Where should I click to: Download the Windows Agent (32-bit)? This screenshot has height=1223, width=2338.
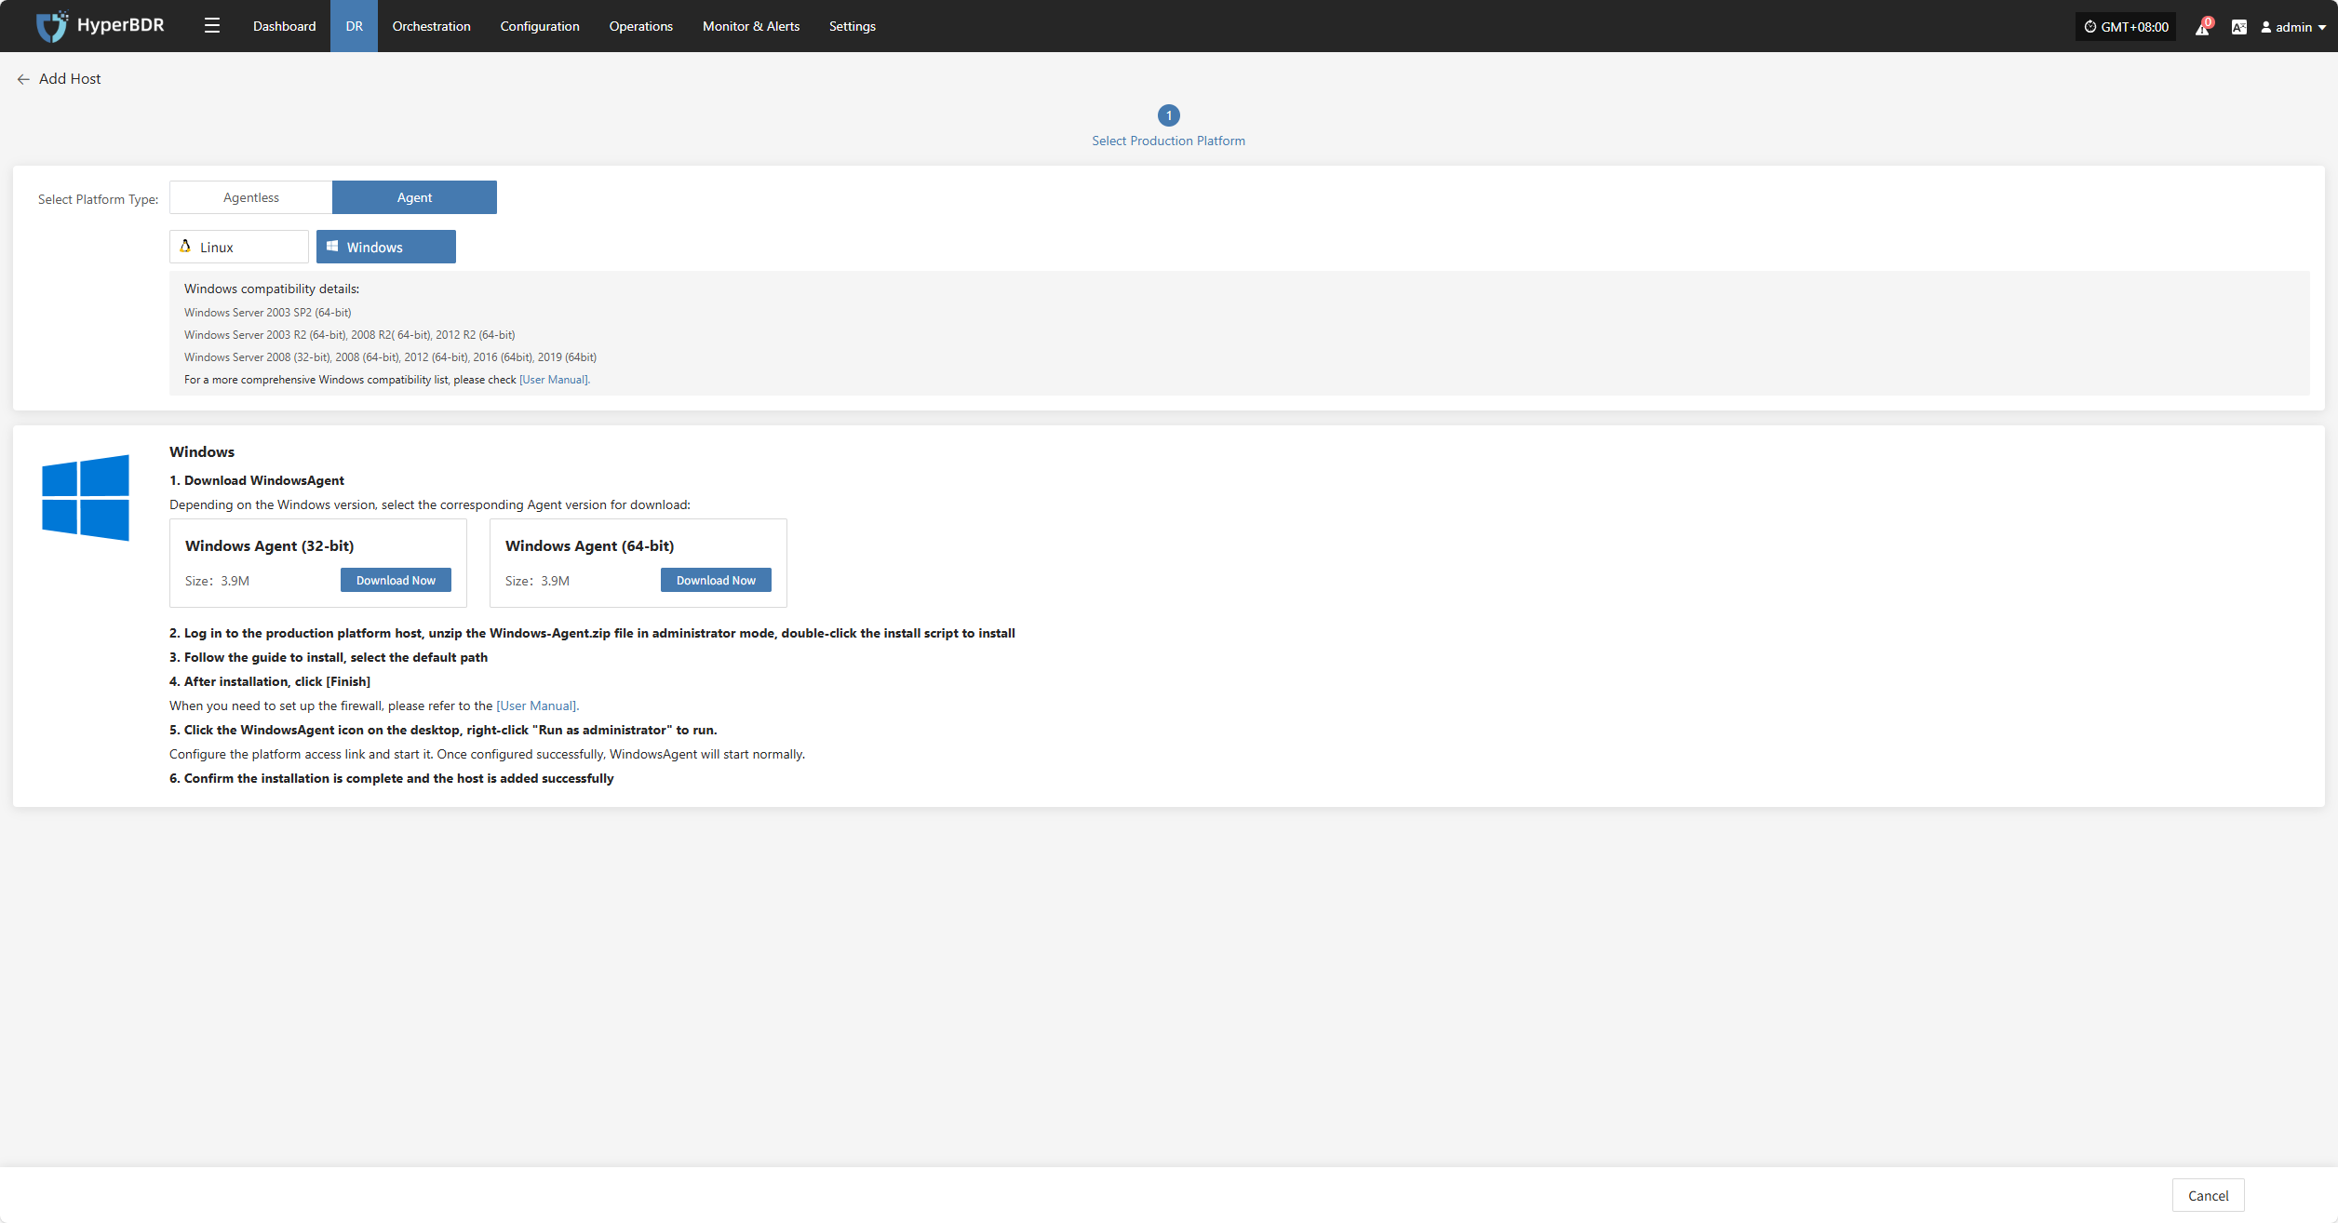click(x=396, y=580)
